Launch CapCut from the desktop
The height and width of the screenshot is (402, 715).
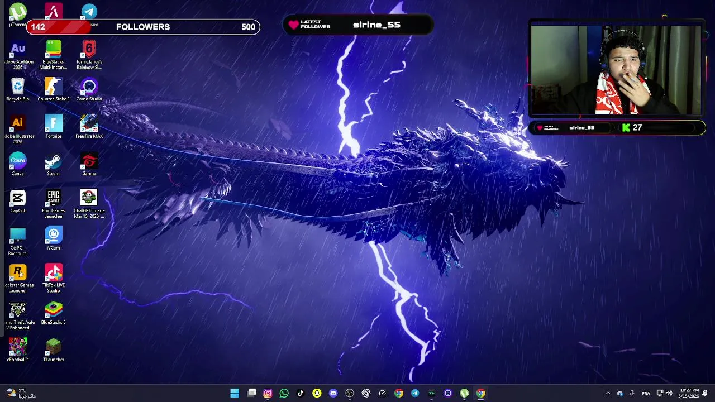coord(18,202)
